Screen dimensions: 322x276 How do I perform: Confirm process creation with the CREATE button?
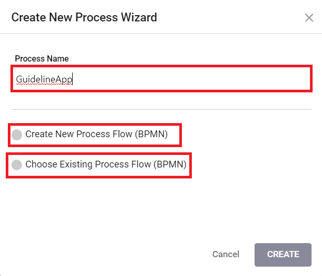[x=283, y=255]
